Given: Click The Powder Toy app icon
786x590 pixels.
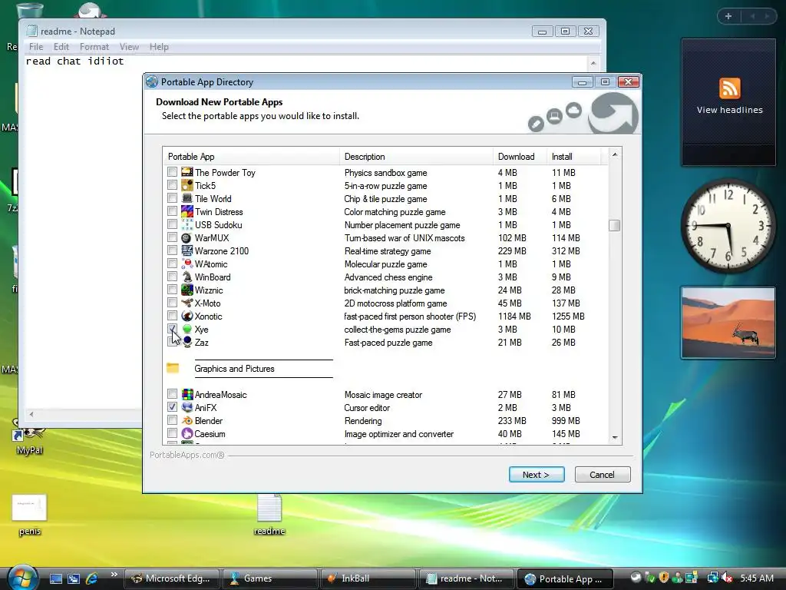Looking at the screenshot, I should (187, 172).
